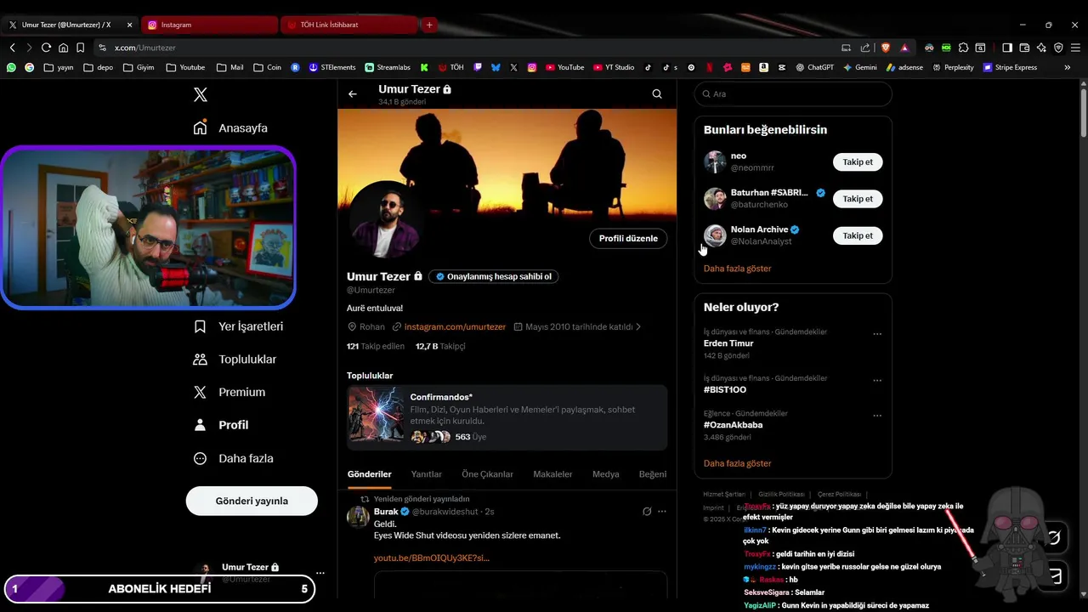Follow neo with Takip et

pos(858,162)
